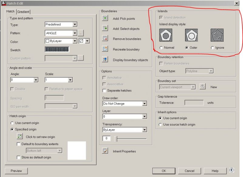Click the transparency slider handle

116,139
